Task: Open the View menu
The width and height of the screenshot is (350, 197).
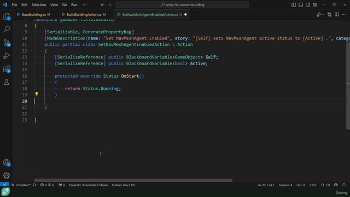Action: [x=54, y=5]
